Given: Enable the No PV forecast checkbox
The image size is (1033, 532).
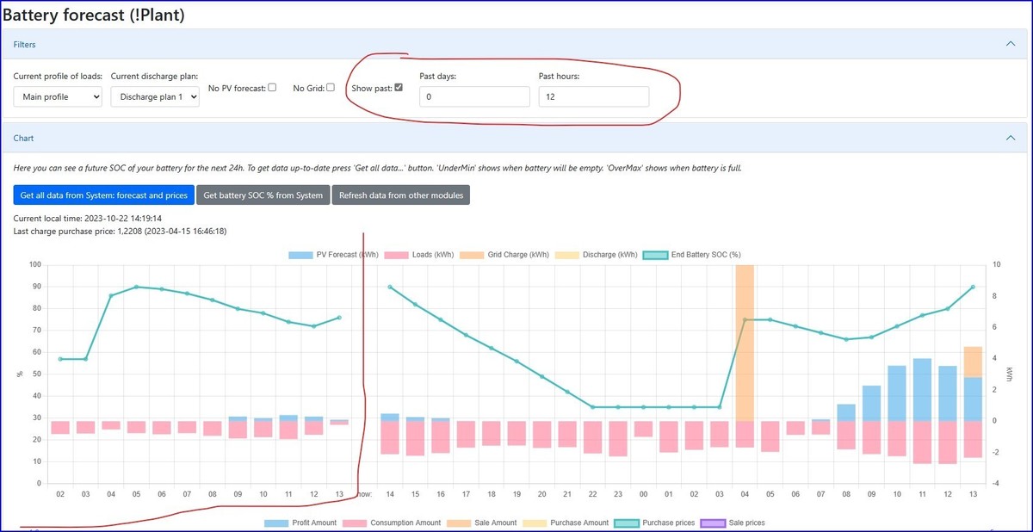Looking at the screenshot, I should pos(272,87).
